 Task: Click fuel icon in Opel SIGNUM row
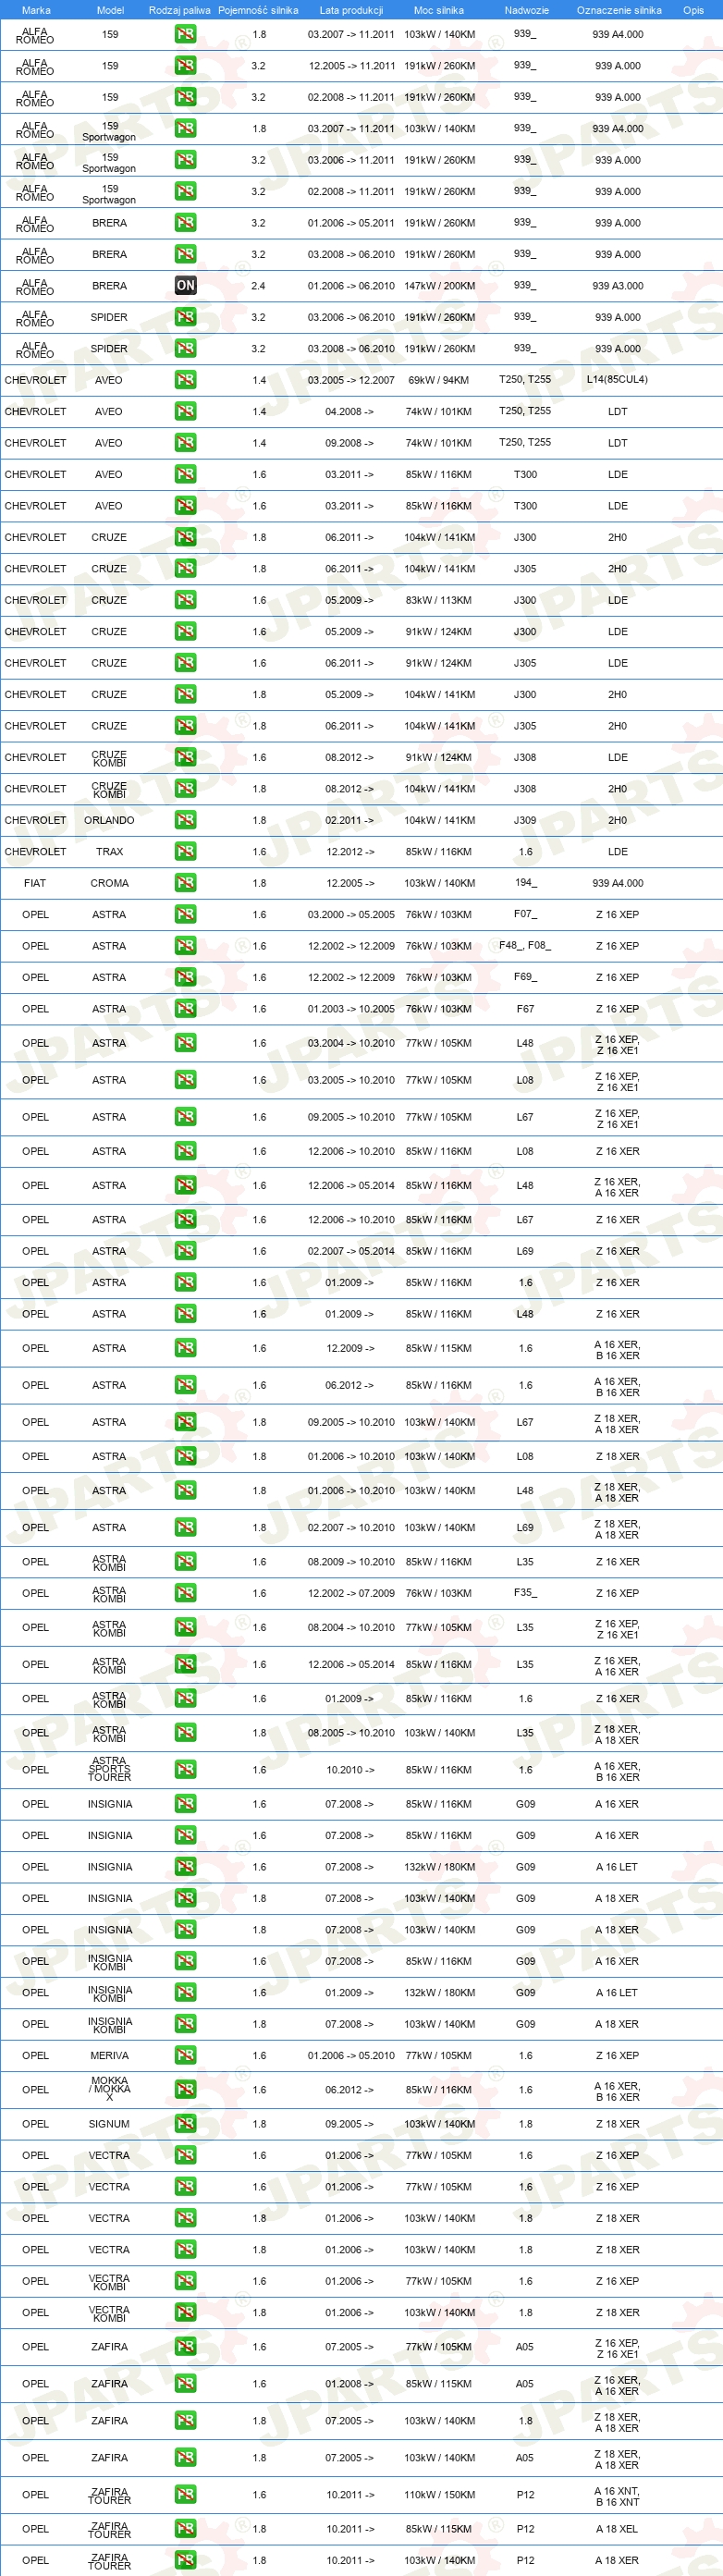click(x=185, y=2123)
